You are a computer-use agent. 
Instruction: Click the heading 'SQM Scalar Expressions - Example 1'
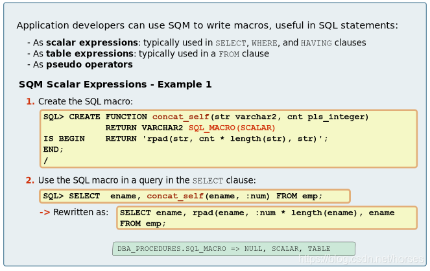click(x=115, y=84)
